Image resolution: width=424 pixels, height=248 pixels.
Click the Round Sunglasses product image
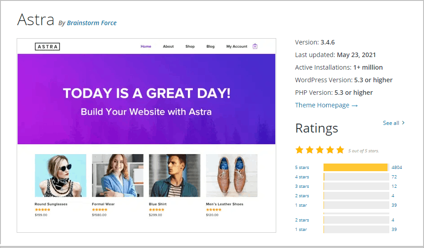pos(60,176)
